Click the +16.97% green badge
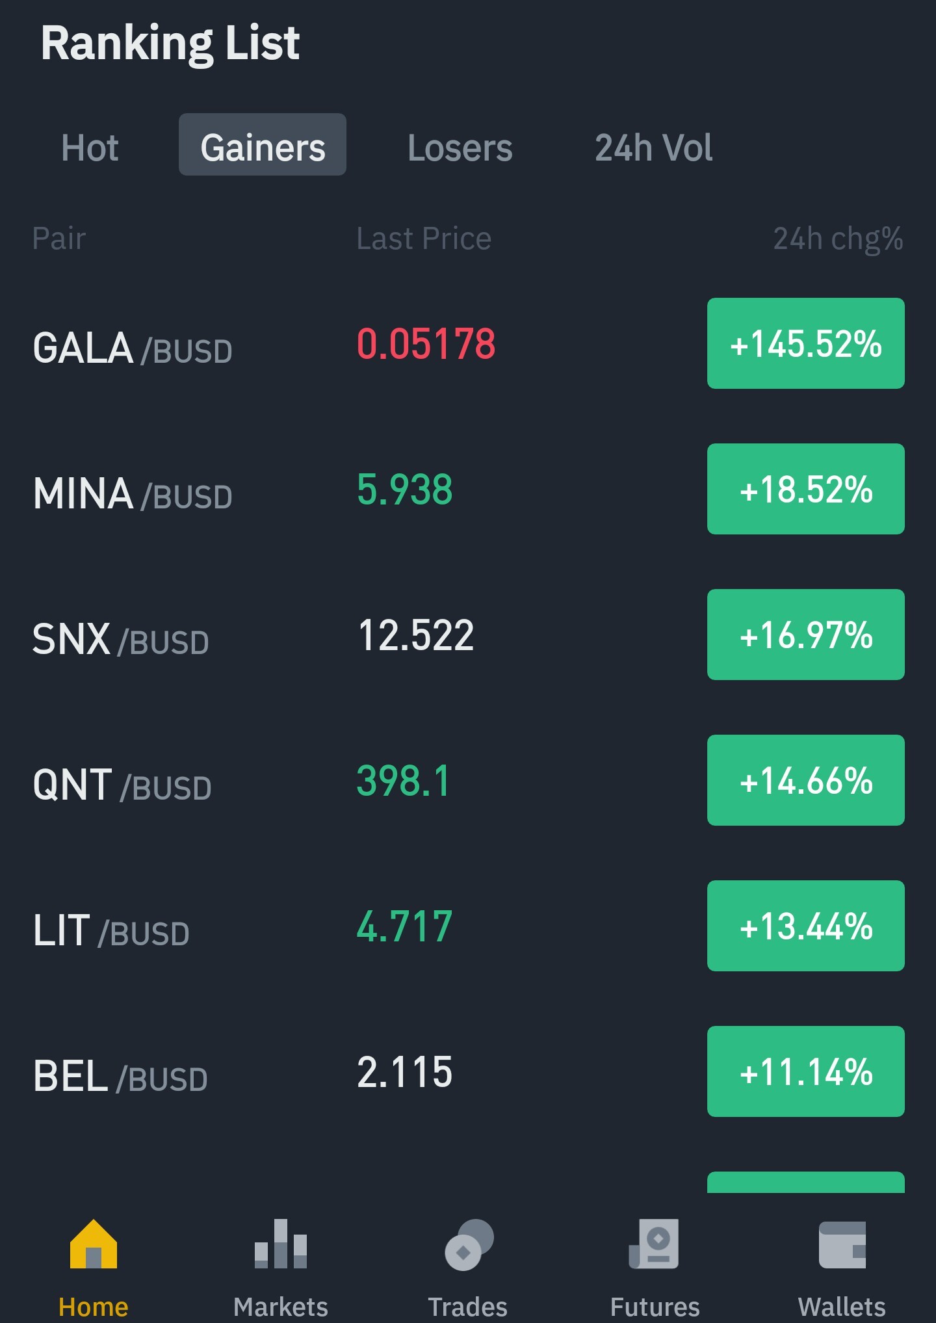The image size is (936, 1323). (806, 635)
